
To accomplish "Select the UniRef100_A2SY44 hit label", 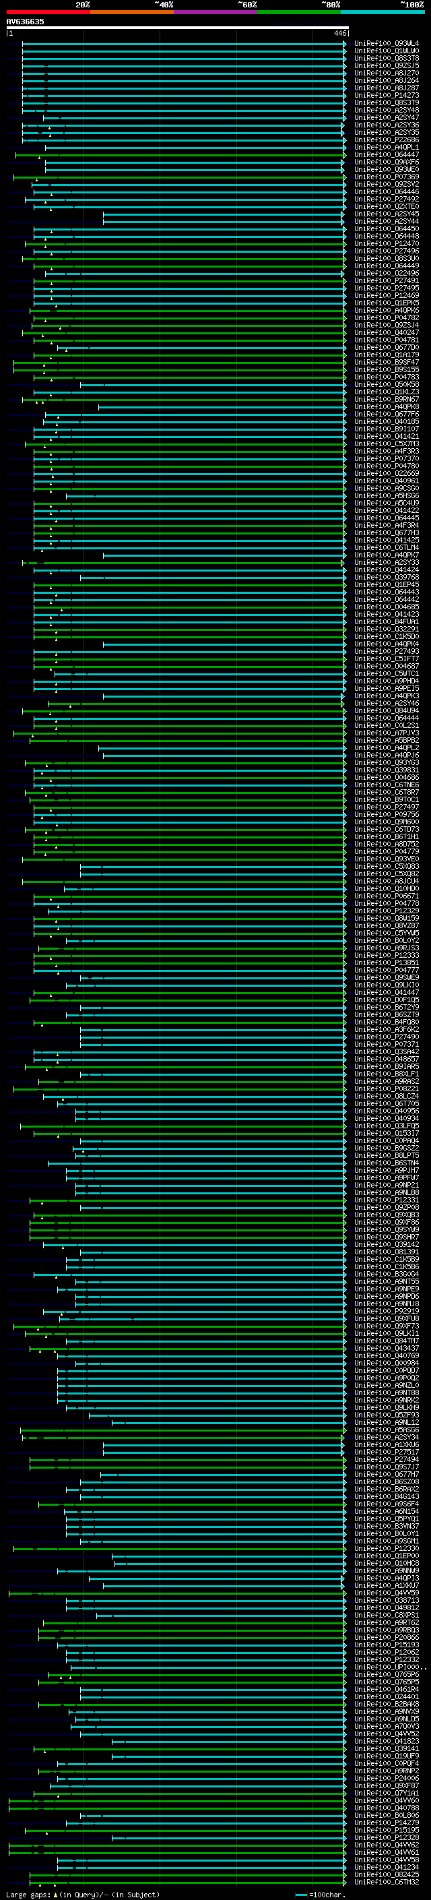I will [x=387, y=221].
